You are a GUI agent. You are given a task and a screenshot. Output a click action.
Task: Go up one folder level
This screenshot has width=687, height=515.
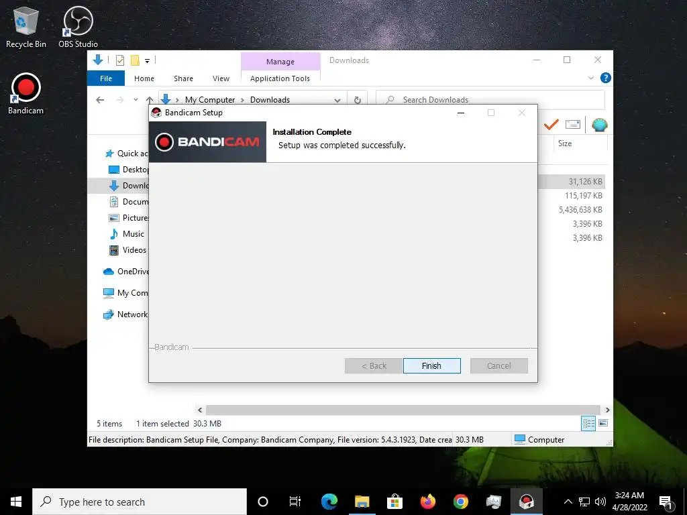[x=150, y=100]
